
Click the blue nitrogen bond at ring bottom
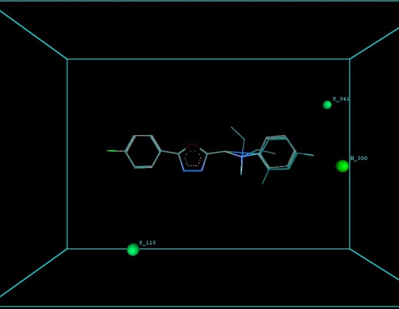coord(192,171)
